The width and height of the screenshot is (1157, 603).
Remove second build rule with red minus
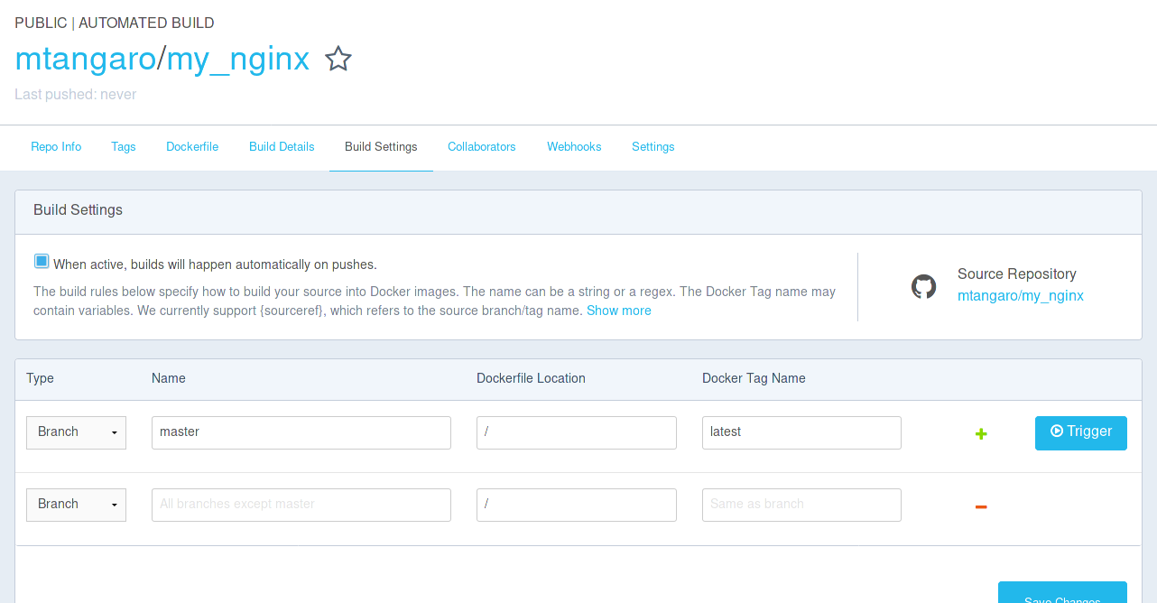point(981,507)
